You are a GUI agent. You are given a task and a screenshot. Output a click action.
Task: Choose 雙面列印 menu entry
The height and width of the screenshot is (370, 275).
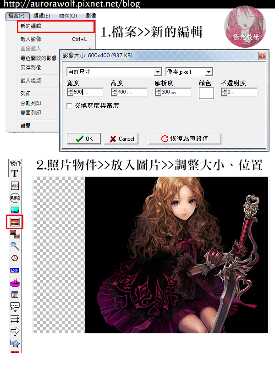38,113
